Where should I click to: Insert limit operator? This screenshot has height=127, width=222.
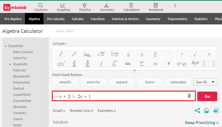click(128, 64)
